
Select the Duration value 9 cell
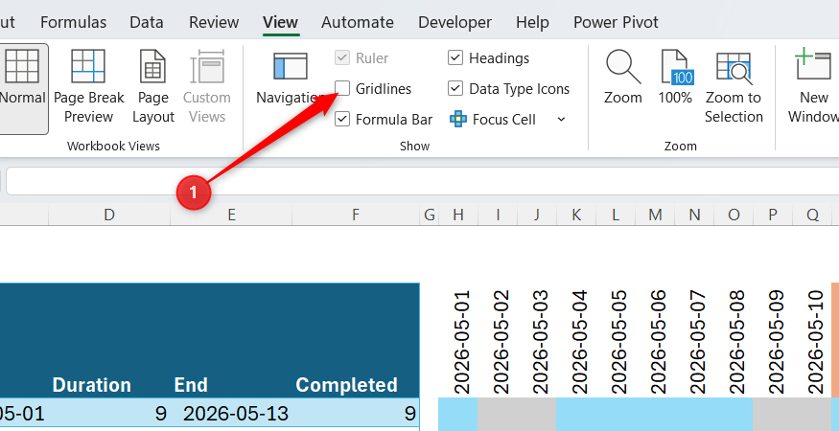[x=109, y=414]
